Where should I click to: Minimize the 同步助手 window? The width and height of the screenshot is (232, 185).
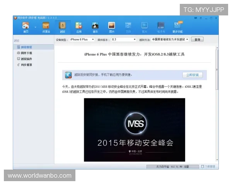[206, 18]
